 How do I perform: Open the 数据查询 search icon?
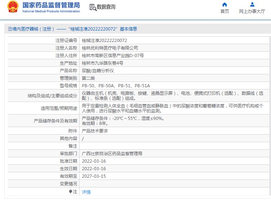(x=93, y=8)
